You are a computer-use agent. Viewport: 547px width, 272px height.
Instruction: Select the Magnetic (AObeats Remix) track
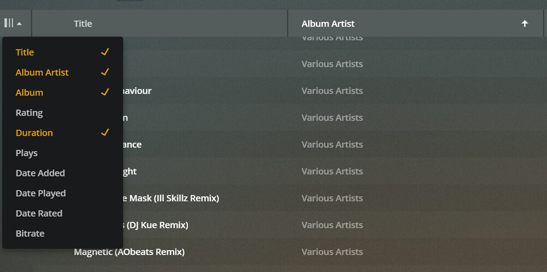tap(129, 252)
